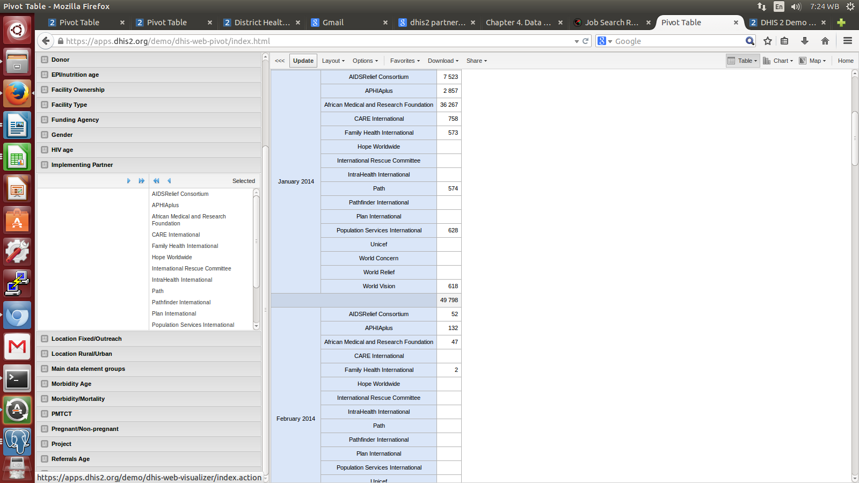Expand the Donor dimension panel
This screenshot has height=483, width=859.
(x=60, y=60)
